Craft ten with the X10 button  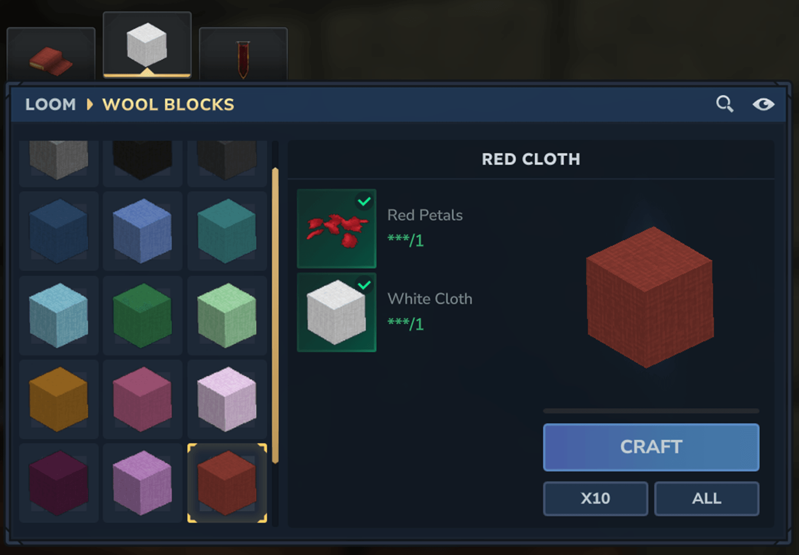pos(595,498)
